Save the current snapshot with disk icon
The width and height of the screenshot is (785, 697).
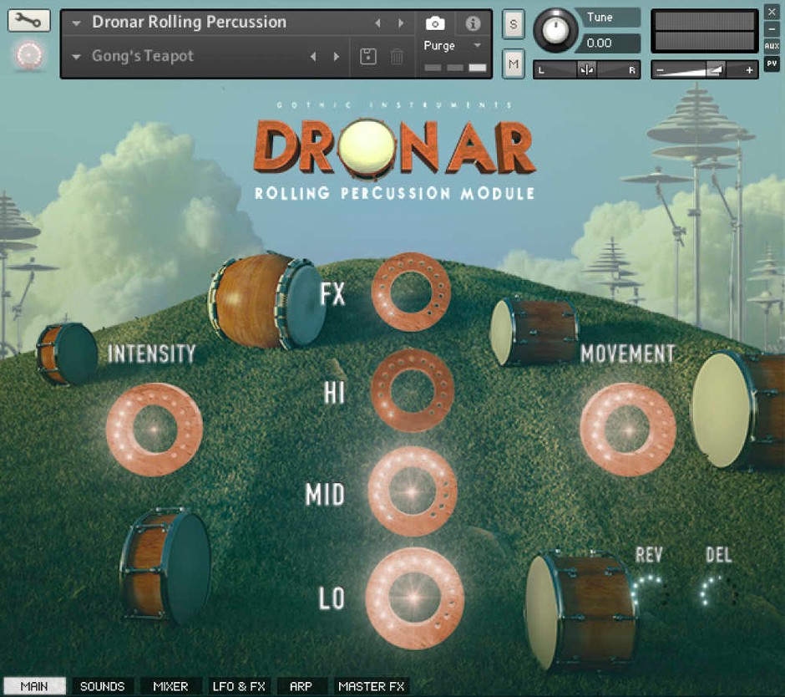pyautogui.click(x=368, y=56)
